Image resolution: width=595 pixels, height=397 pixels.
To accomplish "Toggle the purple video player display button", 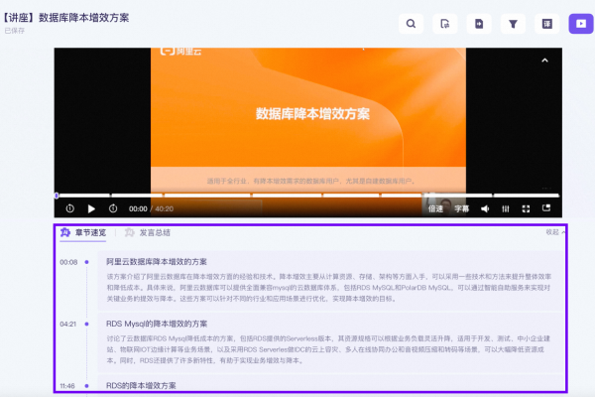I will pos(581,24).
